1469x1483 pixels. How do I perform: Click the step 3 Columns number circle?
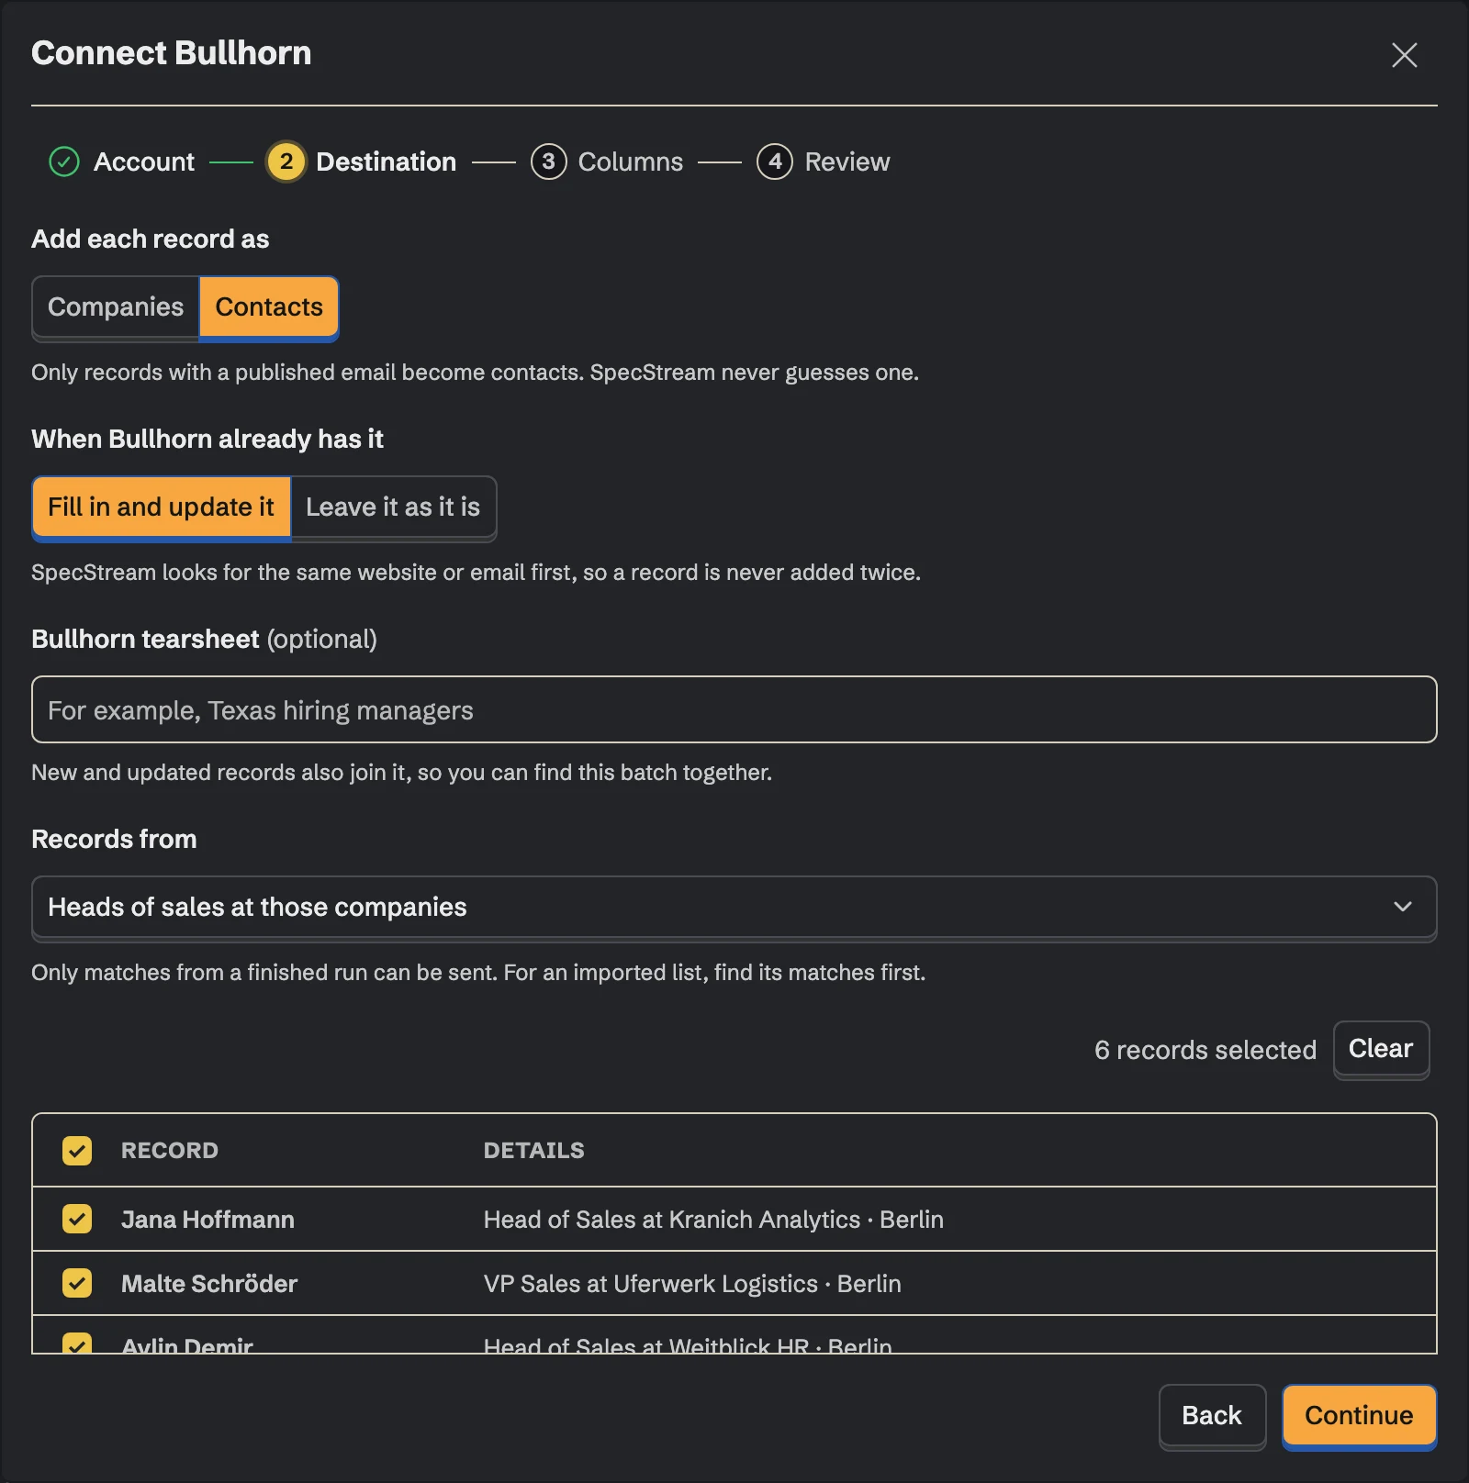tap(548, 162)
